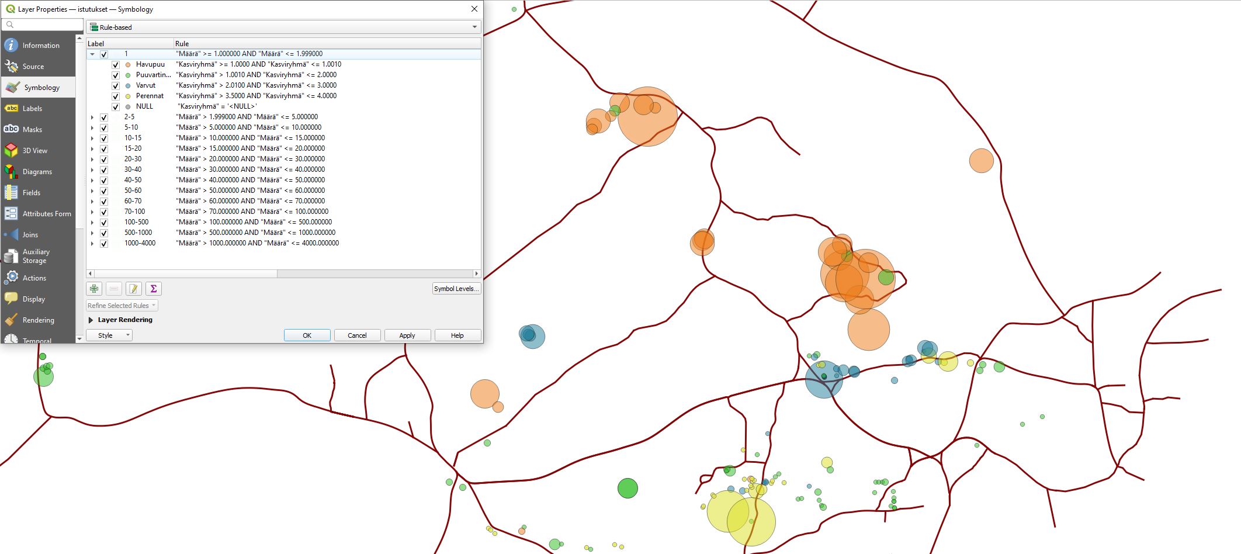
Task: Edit the selected rule using the pencil icon
Action: 133,288
